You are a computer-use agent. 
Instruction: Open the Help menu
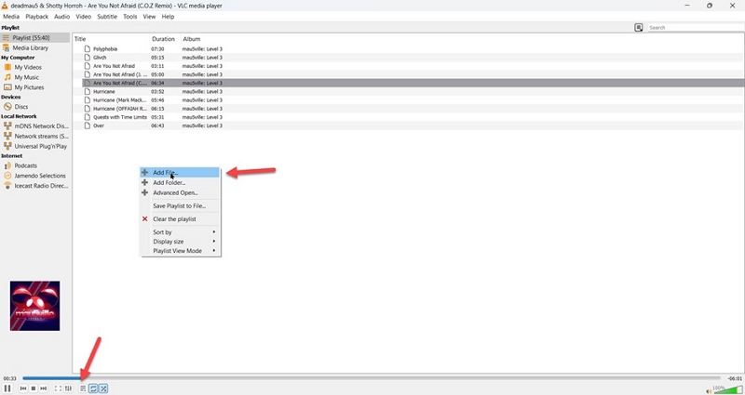168,17
